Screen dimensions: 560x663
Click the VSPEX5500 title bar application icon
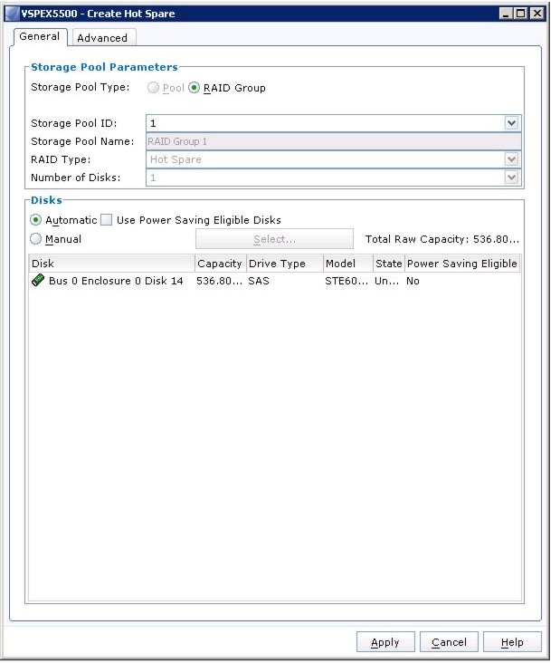click(x=13, y=14)
